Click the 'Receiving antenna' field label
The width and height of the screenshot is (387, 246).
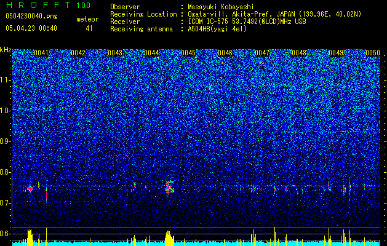click(x=142, y=29)
